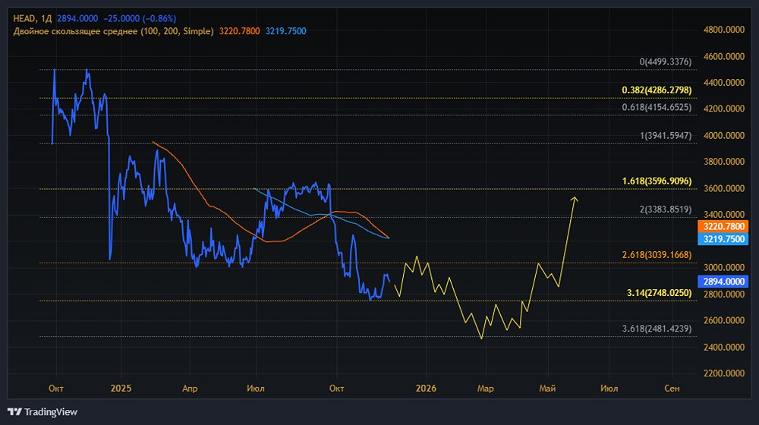Image resolution: width=759 pixels, height=425 pixels.
Task: Click the 3.618(2481.4239) Fibonacci level label
Action: tap(657, 329)
